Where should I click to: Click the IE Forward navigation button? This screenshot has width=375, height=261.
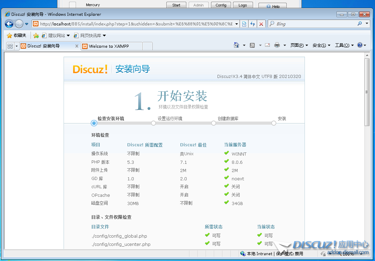coord(19,24)
